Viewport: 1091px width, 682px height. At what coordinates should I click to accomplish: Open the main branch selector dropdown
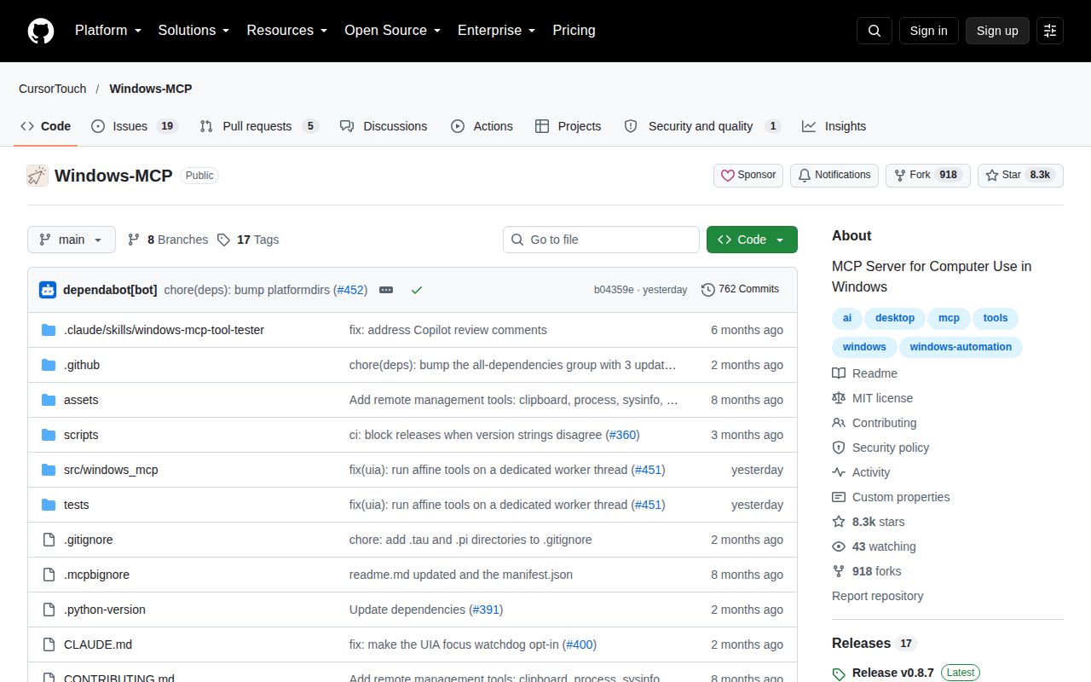click(72, 240)
